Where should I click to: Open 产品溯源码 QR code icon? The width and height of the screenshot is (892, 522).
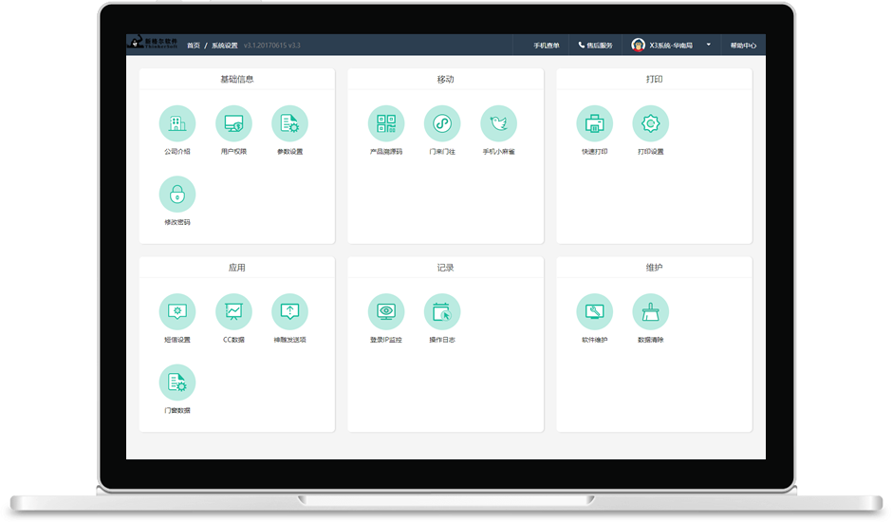click(x=385, y=123)
